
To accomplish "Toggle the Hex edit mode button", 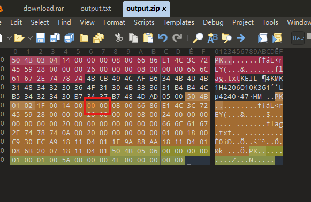I will click(x=298, y=38).
